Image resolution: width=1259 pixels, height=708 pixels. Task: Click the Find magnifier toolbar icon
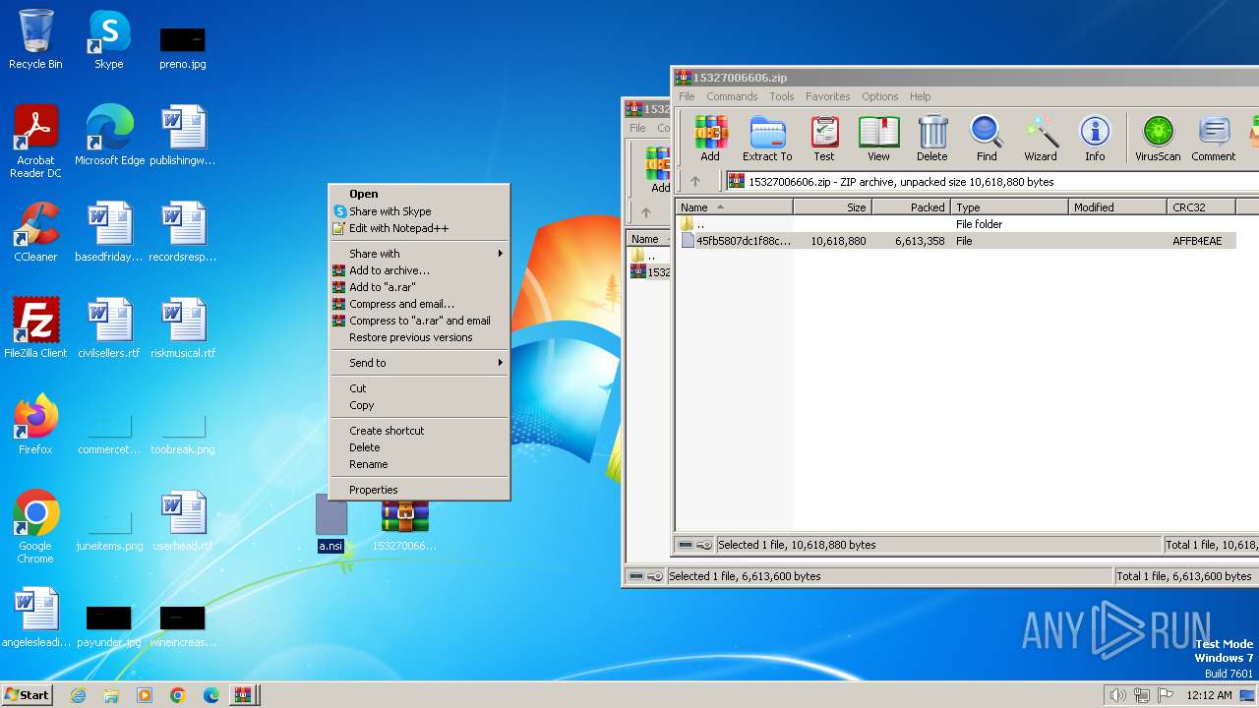click(987, 138)
